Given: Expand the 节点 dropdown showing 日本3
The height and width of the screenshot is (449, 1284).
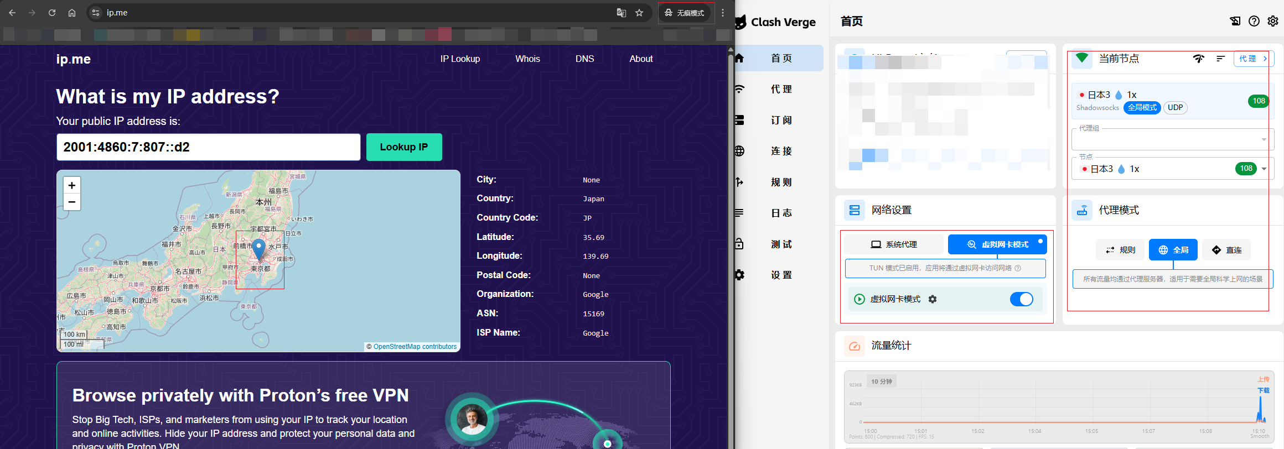Looking at the screenshot, I should 1264,169.
